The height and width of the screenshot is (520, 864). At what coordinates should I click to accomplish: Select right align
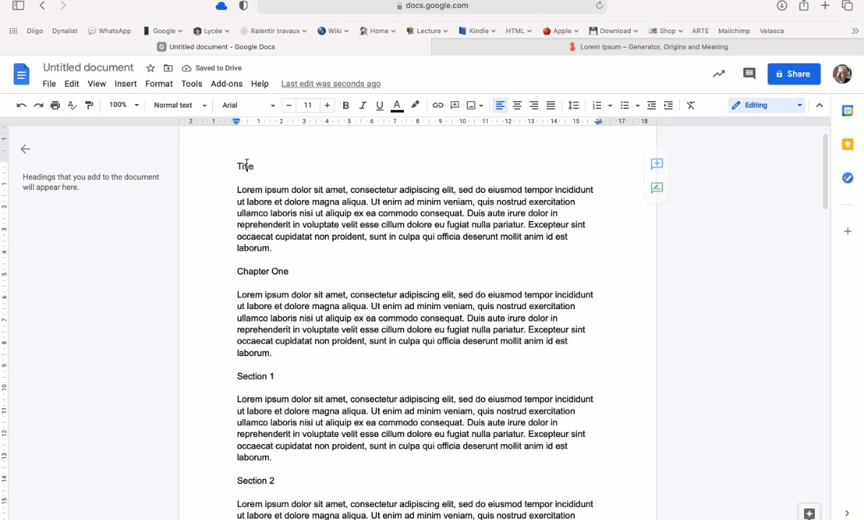pyautogui.click(x=533, y=105)
